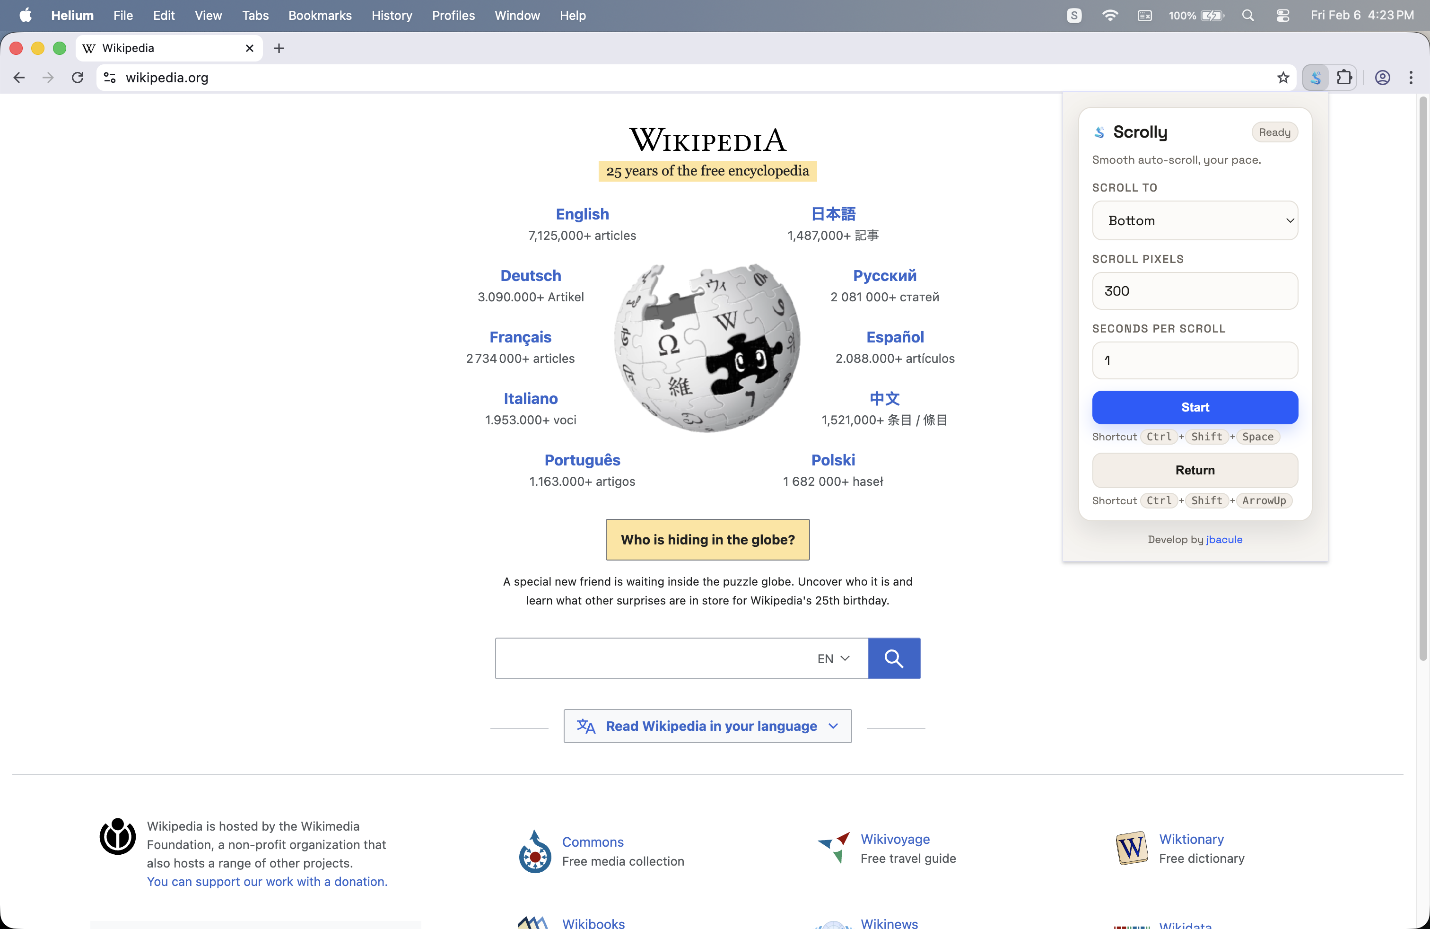Focus the Seconds Per Scroll input field
The width and height of the screenshot is (1430, 929).
point(1195,360)
